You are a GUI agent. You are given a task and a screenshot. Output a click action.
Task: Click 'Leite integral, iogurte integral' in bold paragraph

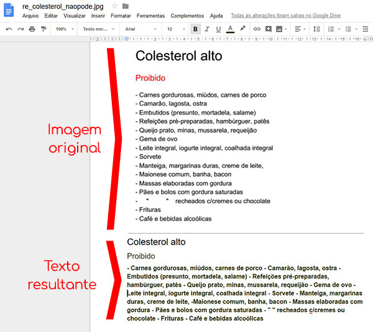171,293
